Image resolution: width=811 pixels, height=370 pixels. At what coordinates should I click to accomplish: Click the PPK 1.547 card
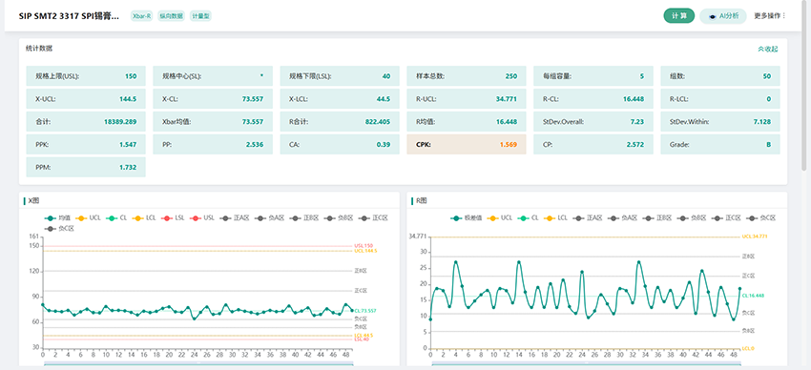[x=86, y=145]
